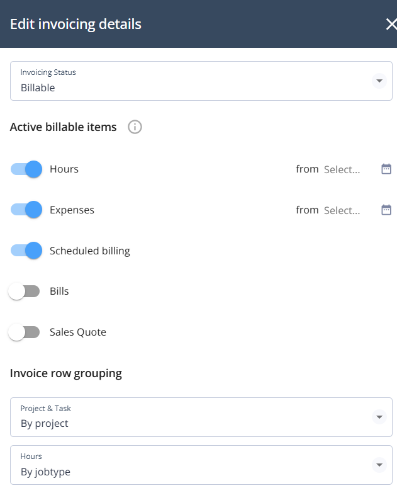Open the calendar picker for Expenses

coord(386,210)
